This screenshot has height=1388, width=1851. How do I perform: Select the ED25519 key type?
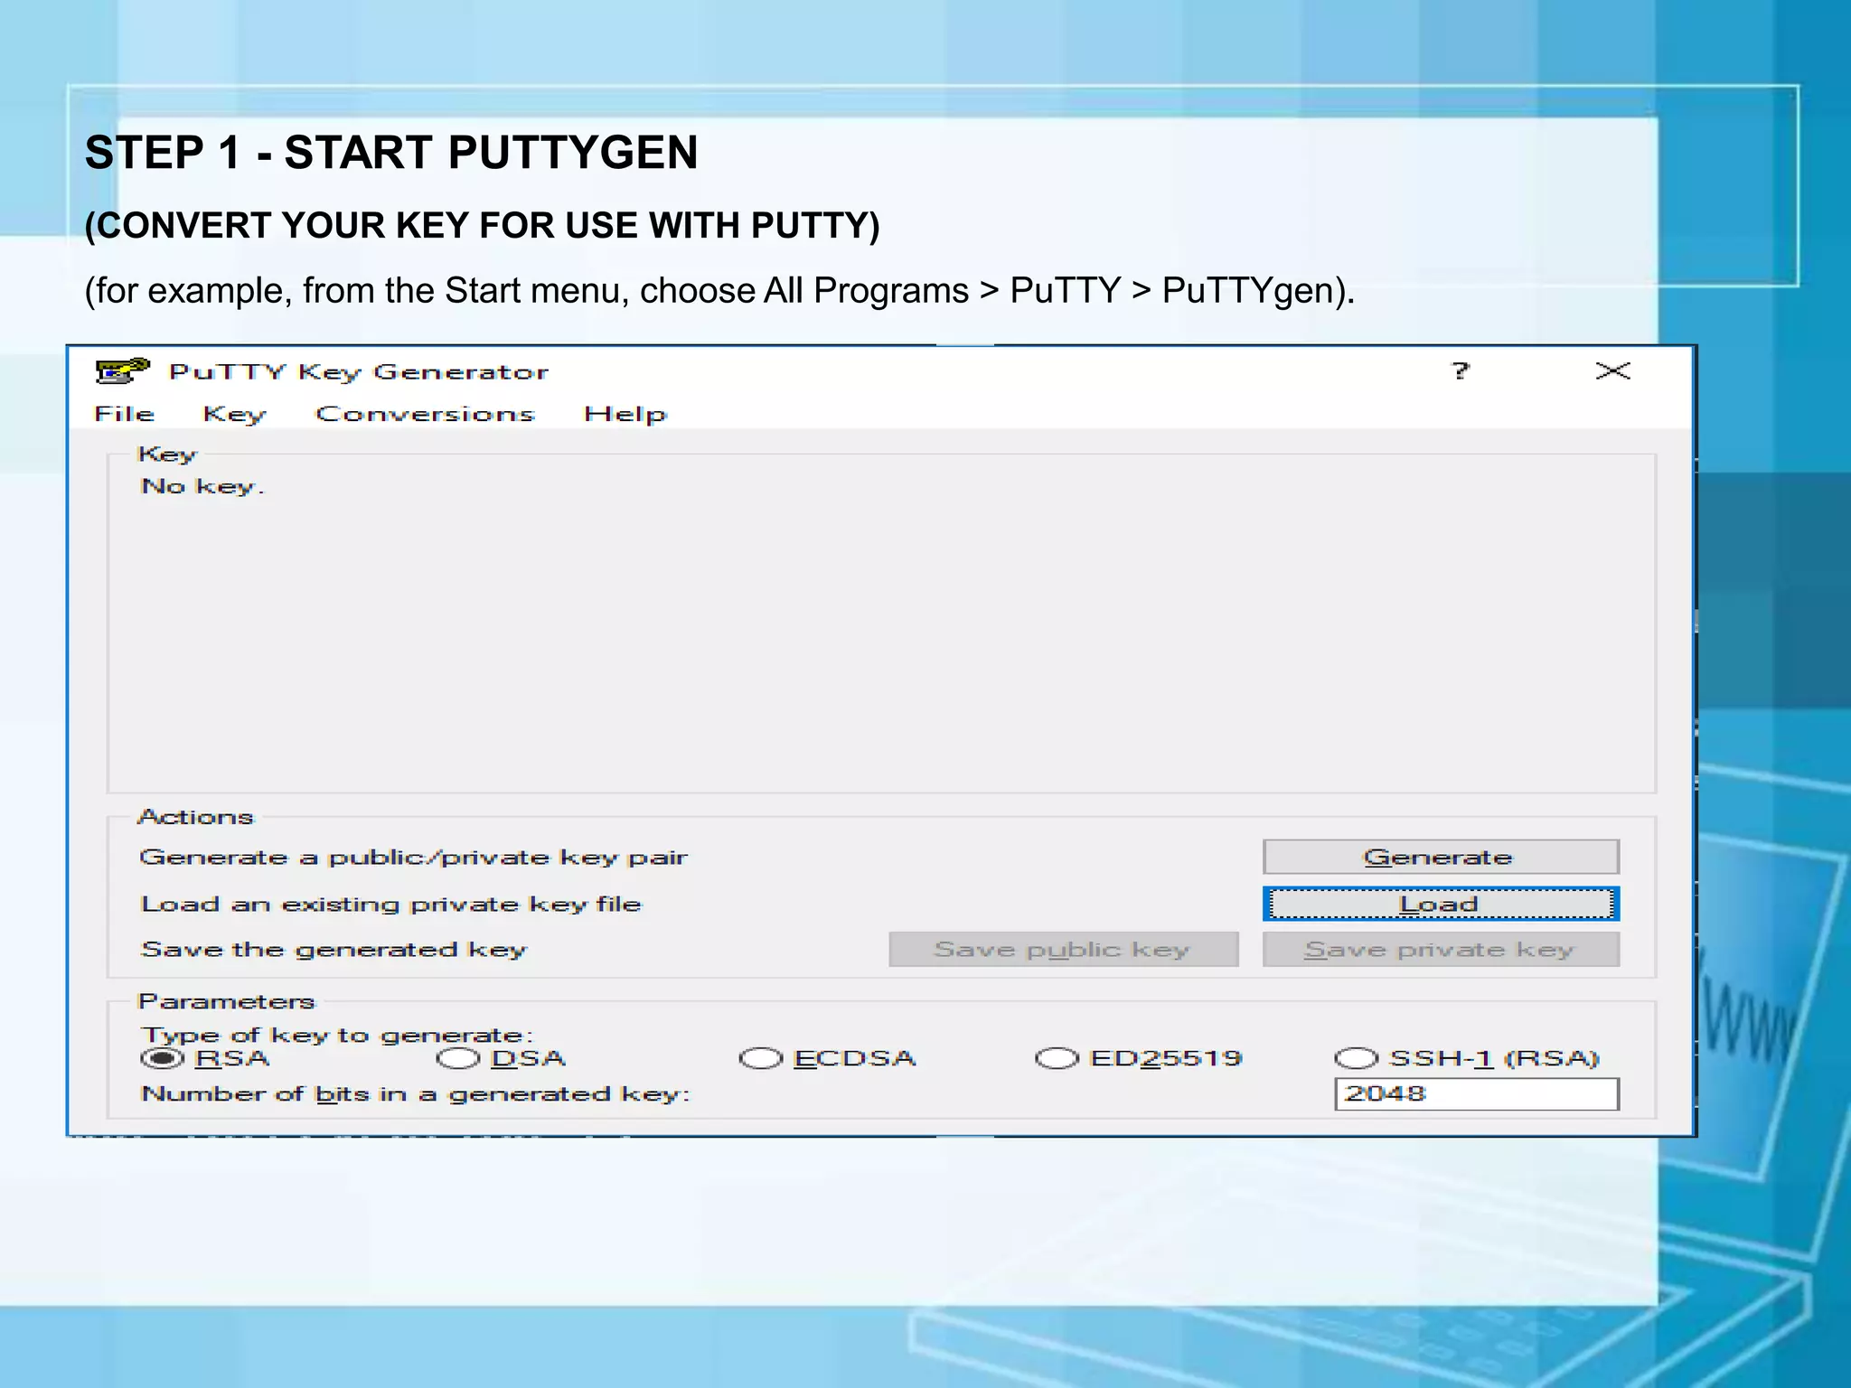(1139, 1058)
